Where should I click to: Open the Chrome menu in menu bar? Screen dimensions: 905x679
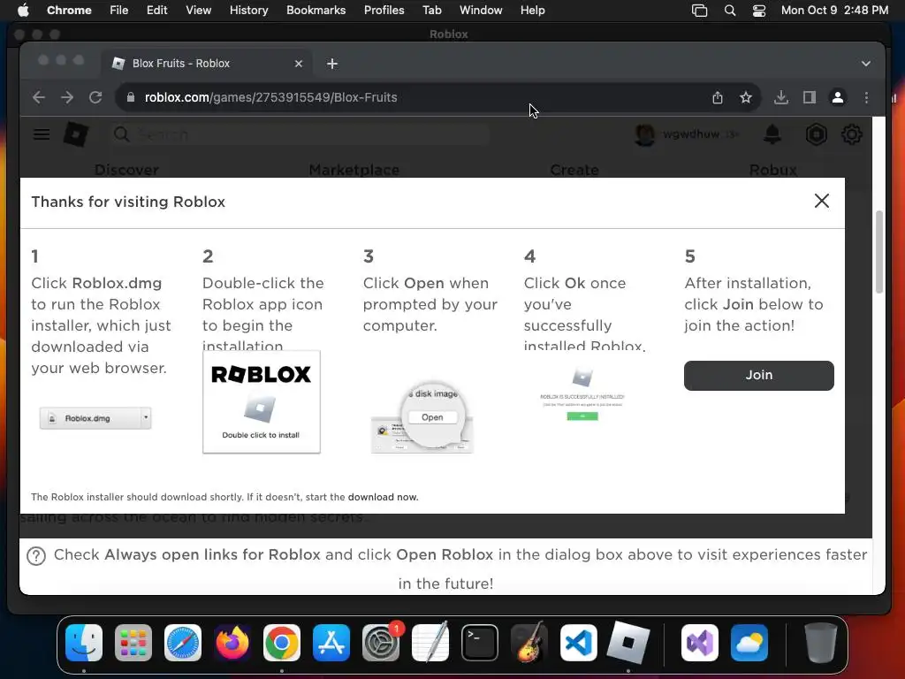[x=69, y=11]
